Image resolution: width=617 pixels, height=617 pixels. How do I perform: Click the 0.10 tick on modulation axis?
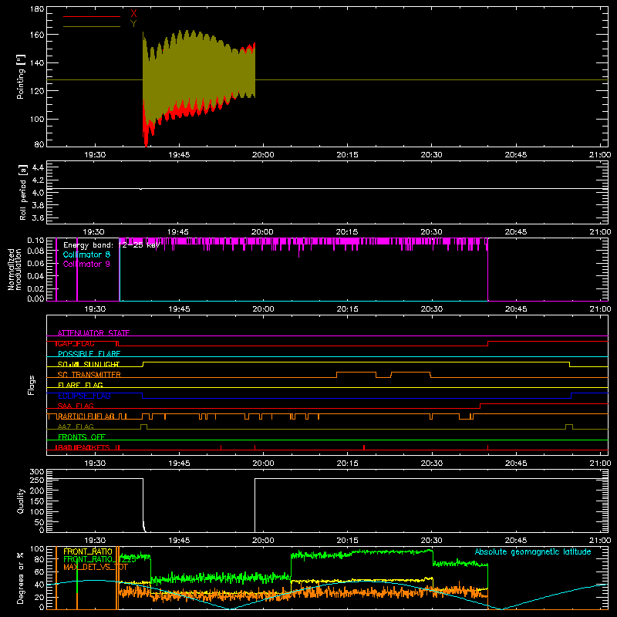pyautogui.click(x=35, y=241)
